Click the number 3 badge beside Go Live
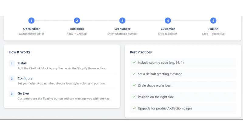This screenshot has width=243, height=136. (x=12, y=94)
